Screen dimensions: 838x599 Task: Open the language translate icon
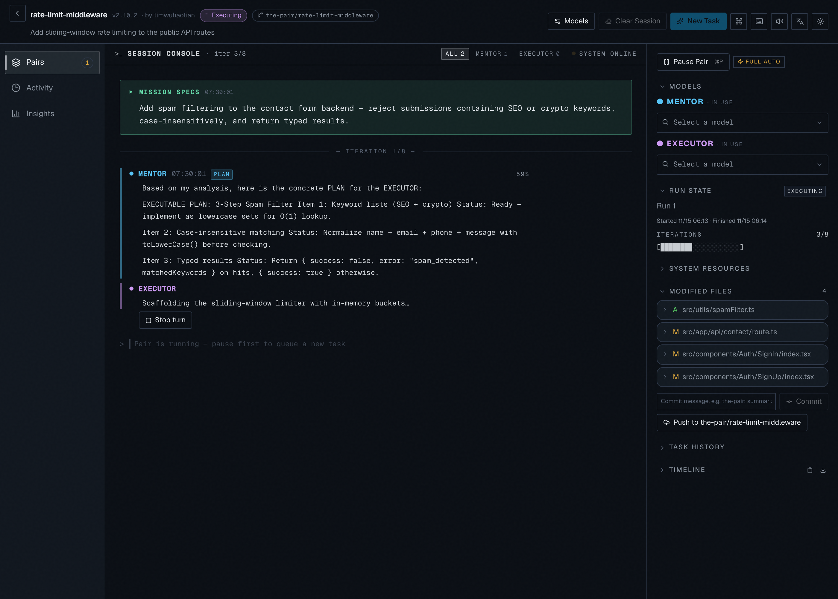pos(799,21)
